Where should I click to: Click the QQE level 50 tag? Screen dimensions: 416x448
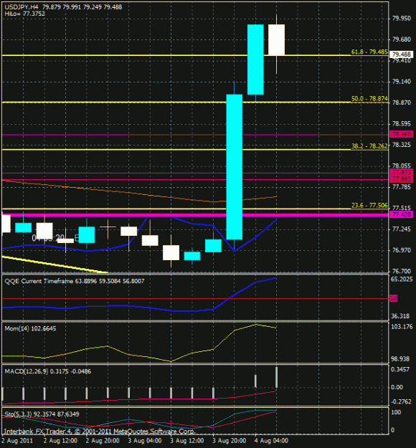[394, 299]
